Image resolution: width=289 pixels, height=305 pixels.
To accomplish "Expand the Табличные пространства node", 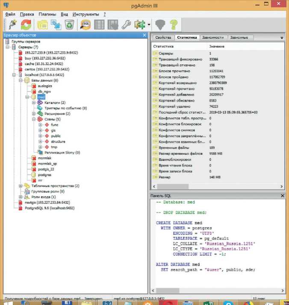I will [x=21, y=186].
